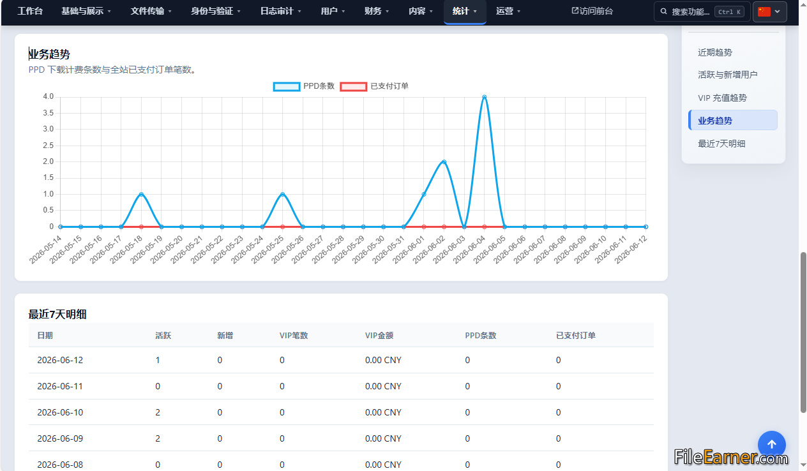807x471 pixels.
Task: Toggle PPD条数 legend series
Action: tap(304, 86)
